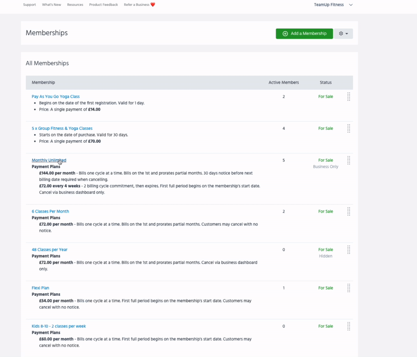Click the red heart beside Refer a Business
This screenshot has height=357, width=417.
coord(153,5)
